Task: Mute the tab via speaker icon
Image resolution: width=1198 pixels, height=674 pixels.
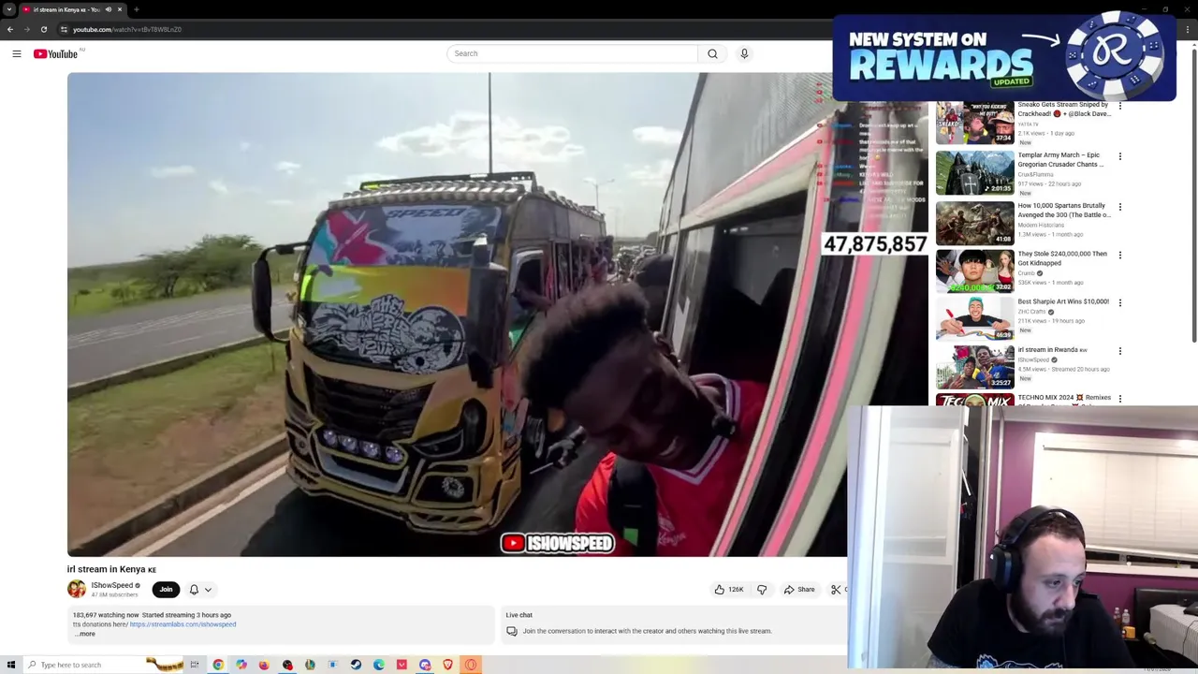Action: [x=108, y=9]
